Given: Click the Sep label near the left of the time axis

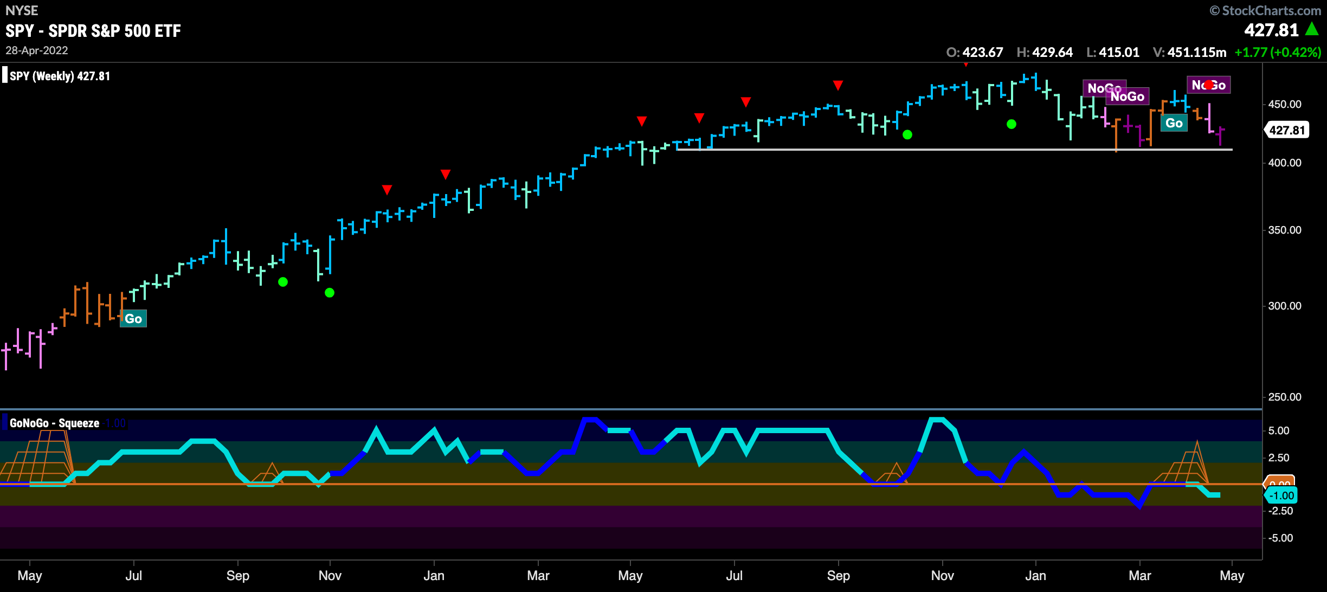Looking at the screenshot, I should tap(238, 576).
